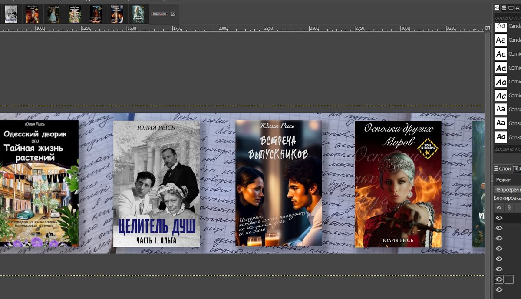Open the teal blonde woman cover image tab
Image resolution: width=521 pixels, height=299 pixels.
coord(138,14)
